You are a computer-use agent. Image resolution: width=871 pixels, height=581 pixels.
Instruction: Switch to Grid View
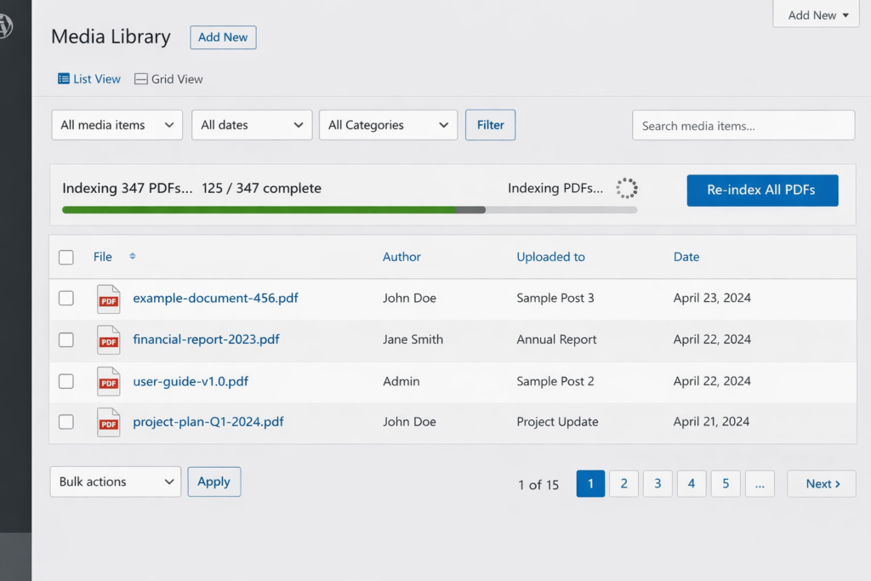click(169, 79)
